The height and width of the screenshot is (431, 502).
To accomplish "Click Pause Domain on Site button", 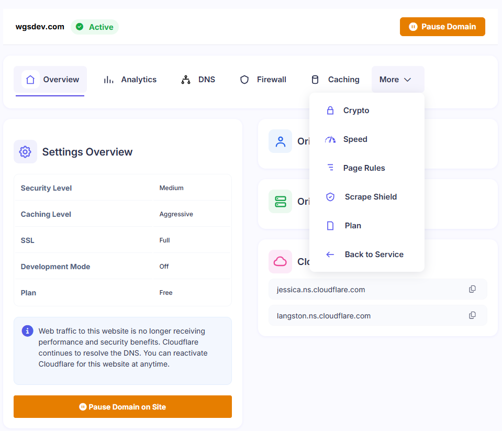I will (122, 407).
